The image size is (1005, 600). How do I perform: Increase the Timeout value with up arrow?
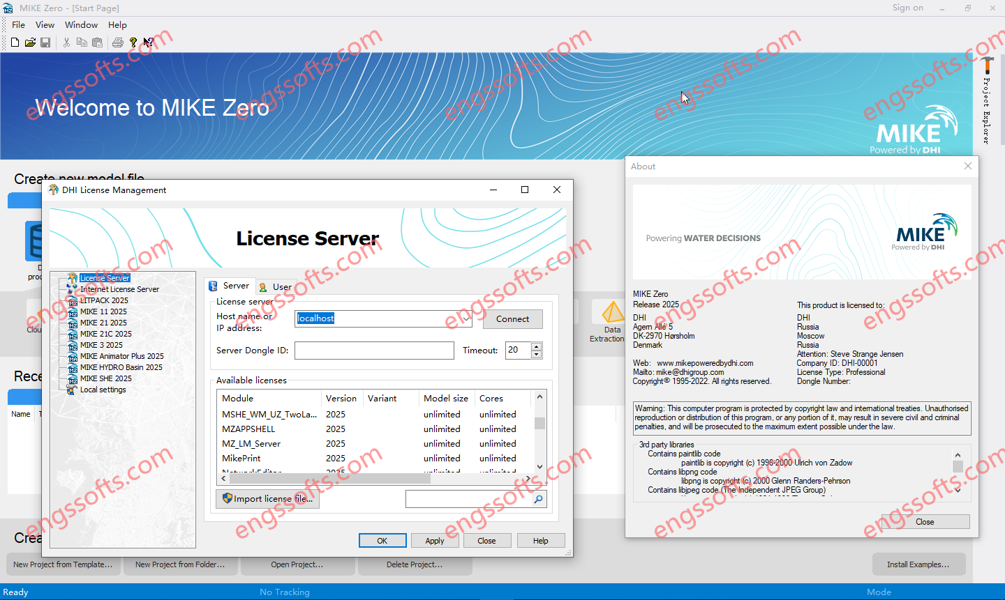pos(536,346)
